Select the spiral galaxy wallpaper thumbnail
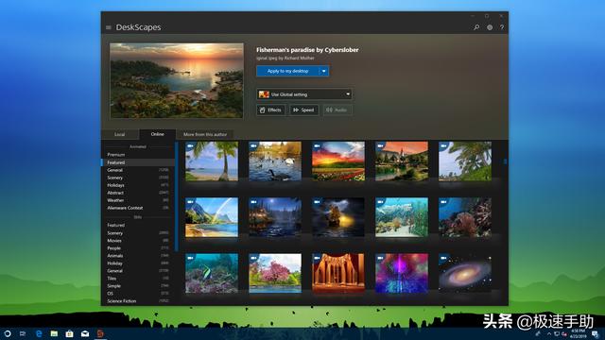The image size is (605, 340). pos(465,273)
